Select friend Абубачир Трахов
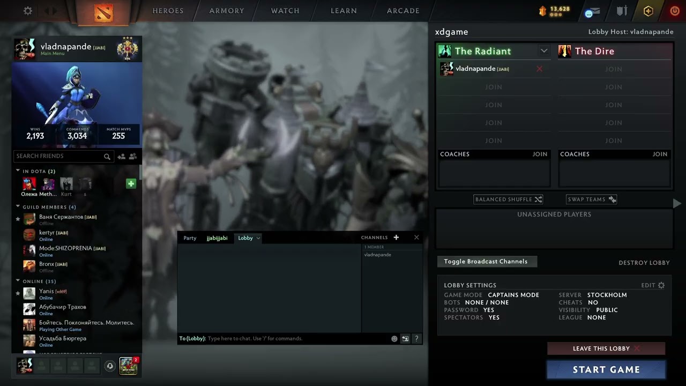Image resolution: width=686 pixels, height=386 pixels. [x=78, y=309]
